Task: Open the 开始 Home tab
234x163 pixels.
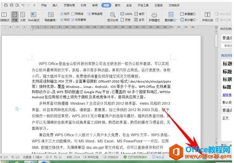Action: point(44,5)
